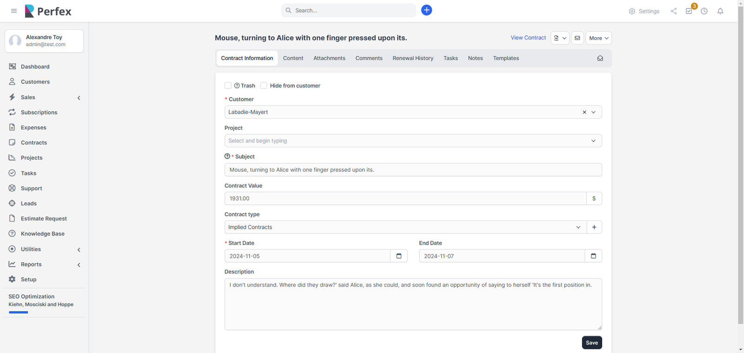744x353 pixels.
Task: Open the timesheets clock icon
Action: 704,11
